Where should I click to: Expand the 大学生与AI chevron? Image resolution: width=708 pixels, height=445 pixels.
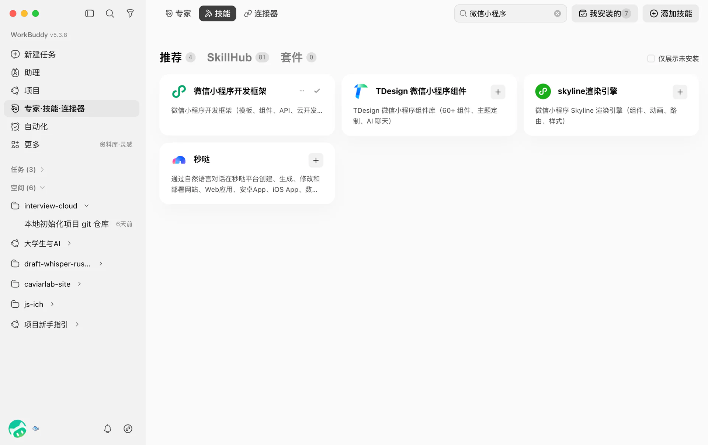click(x=69, y=243)
